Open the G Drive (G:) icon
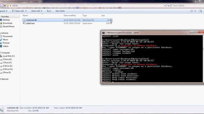 pos(1,66)
